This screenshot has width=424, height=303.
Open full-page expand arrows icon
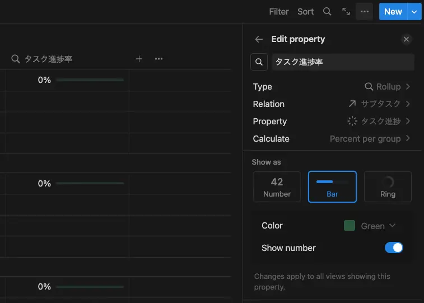point(346,12)
